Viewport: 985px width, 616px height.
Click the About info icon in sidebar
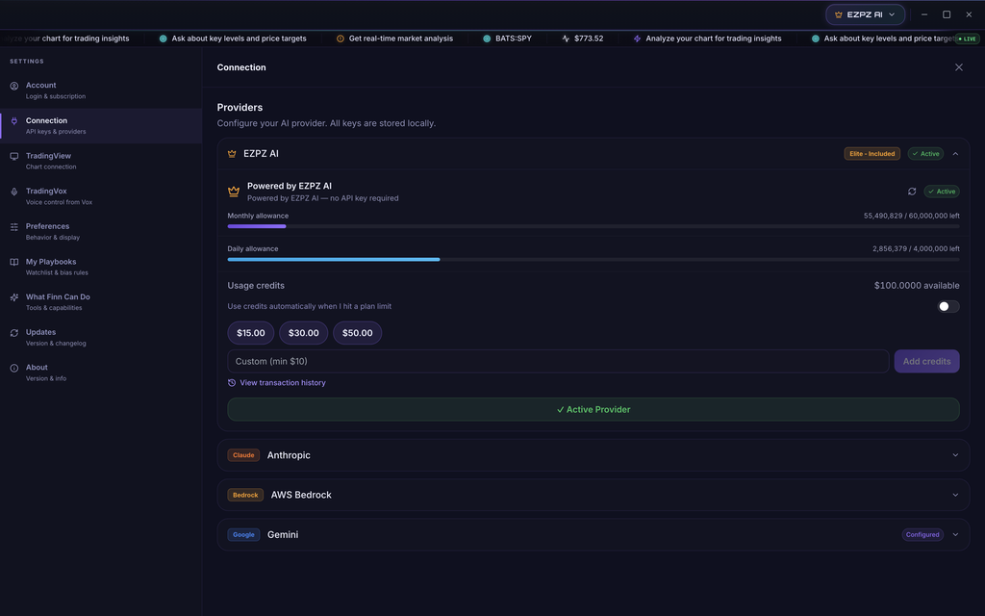[x=13, y=368]
